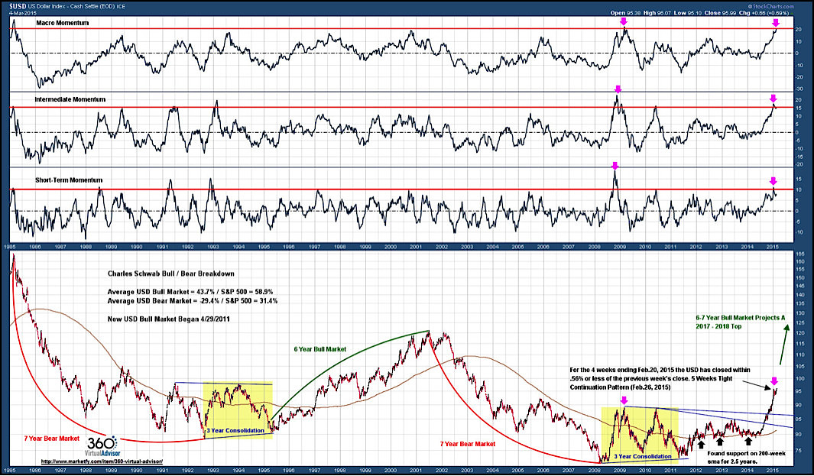Click year 2015 on the price chart axis

click(x=773, y=471)
